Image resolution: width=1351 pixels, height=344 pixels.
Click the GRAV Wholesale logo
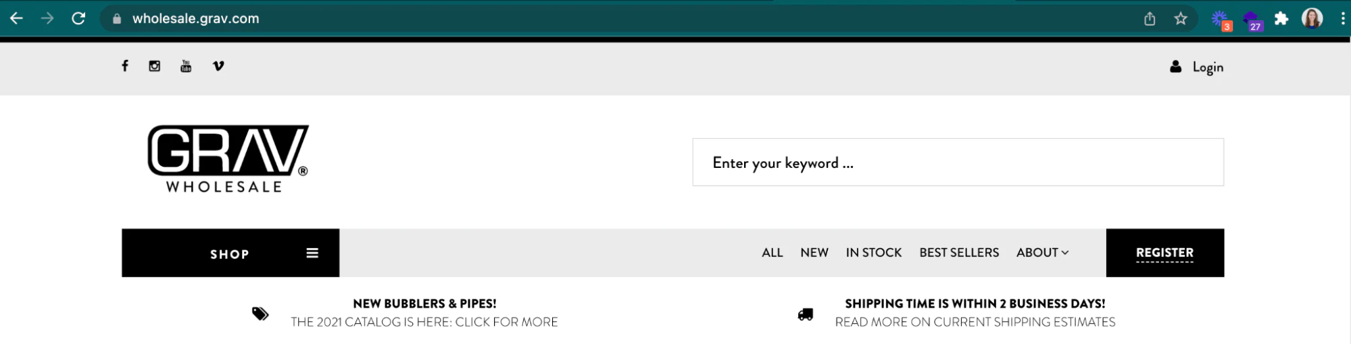228,159
